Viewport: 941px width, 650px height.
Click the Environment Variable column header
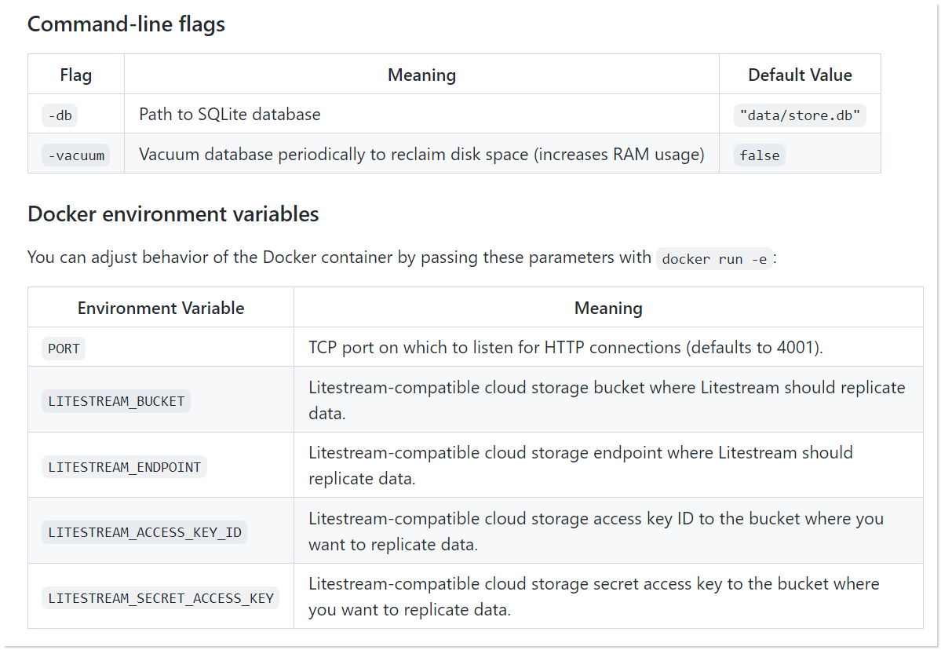pyautogui.click(x=161, y=308)
